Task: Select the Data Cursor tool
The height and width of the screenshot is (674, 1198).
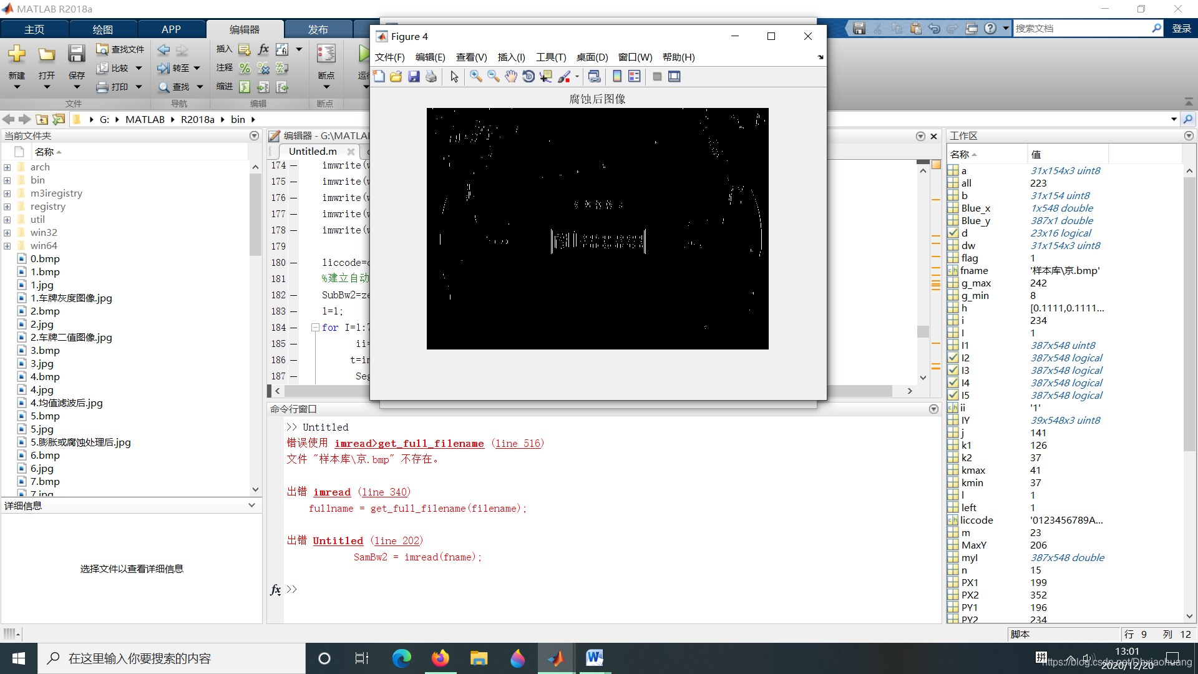Action: pyautogui.click(x=546, y=76)
